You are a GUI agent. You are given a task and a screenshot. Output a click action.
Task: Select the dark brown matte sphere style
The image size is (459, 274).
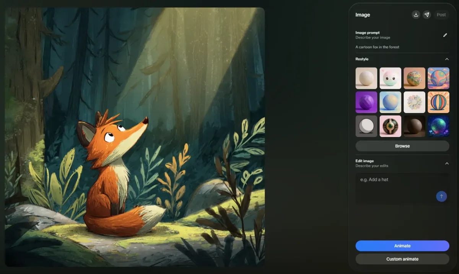click(x=414, y=126)
